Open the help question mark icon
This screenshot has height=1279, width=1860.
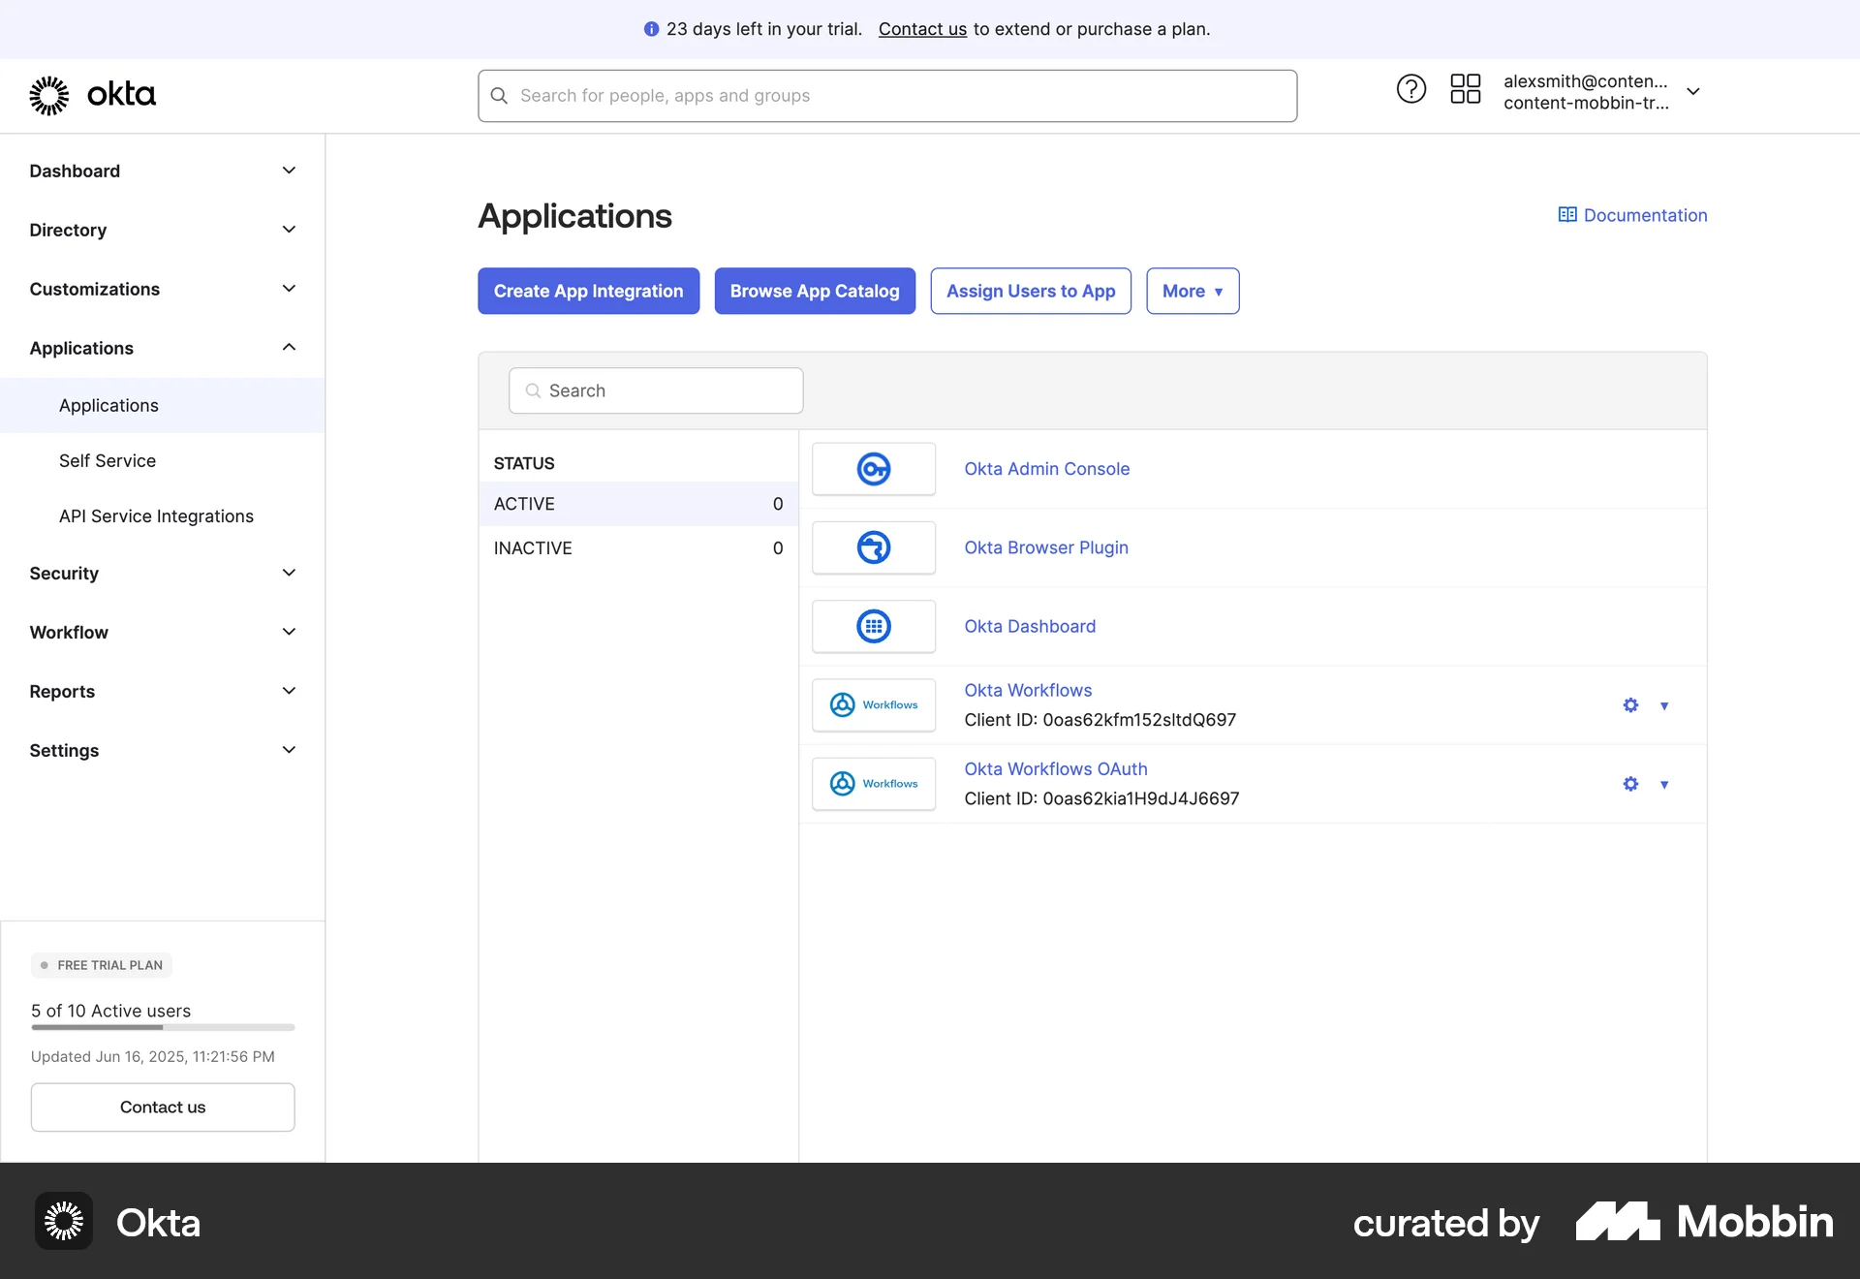coord(1410,88)
